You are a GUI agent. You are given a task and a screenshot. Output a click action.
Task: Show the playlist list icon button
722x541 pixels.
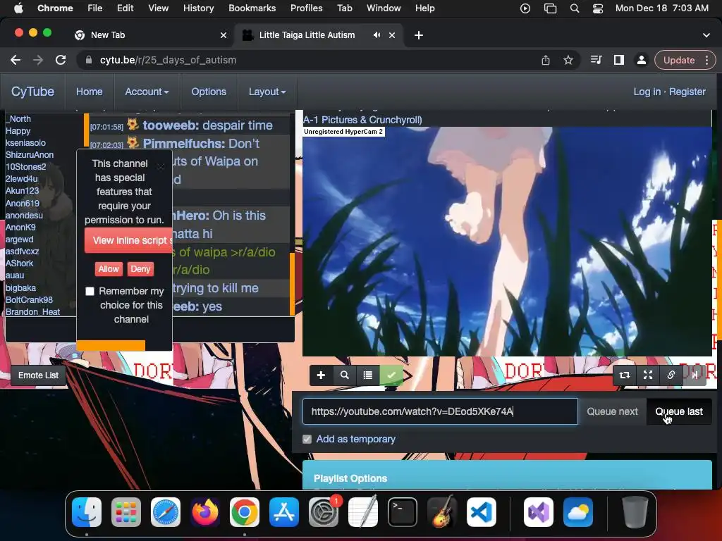368,375
